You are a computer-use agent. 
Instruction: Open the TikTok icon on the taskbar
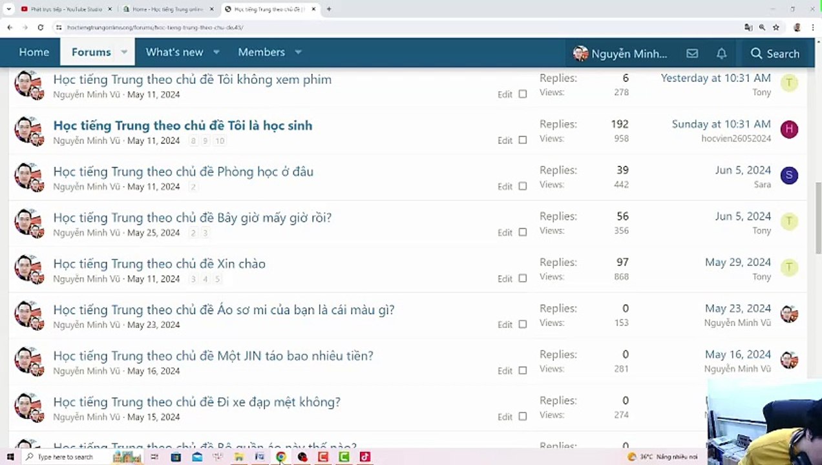(x=365, y=457)
